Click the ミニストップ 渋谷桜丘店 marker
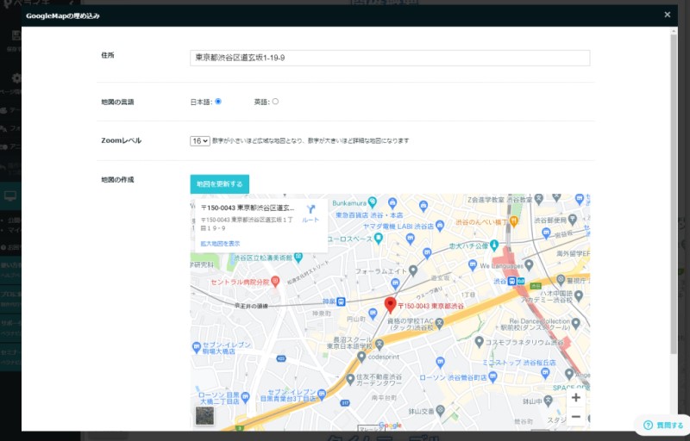690x441 pixels. pyautogui.click(x=545, y=373)
